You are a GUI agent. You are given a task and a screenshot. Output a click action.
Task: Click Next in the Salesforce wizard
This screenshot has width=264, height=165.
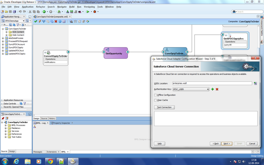pyautogui.click(x=227, y=144)
